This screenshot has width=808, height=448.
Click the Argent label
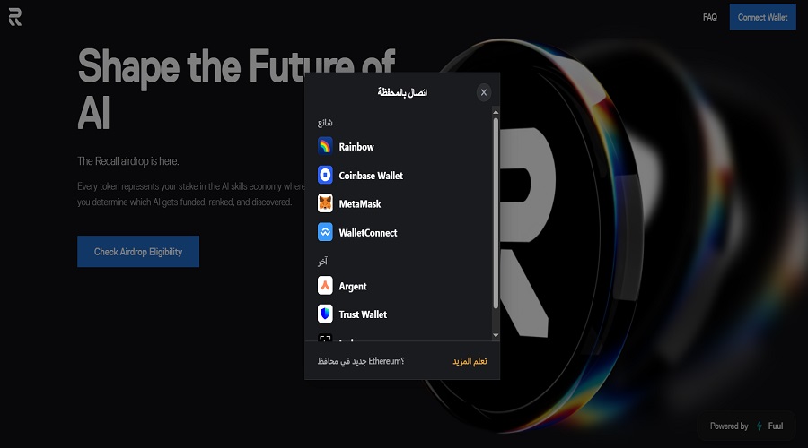tap(353, 287)
